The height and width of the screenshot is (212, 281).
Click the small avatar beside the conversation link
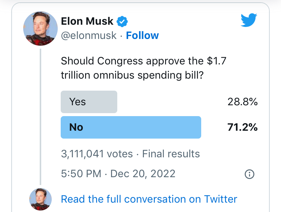(40, 199)
